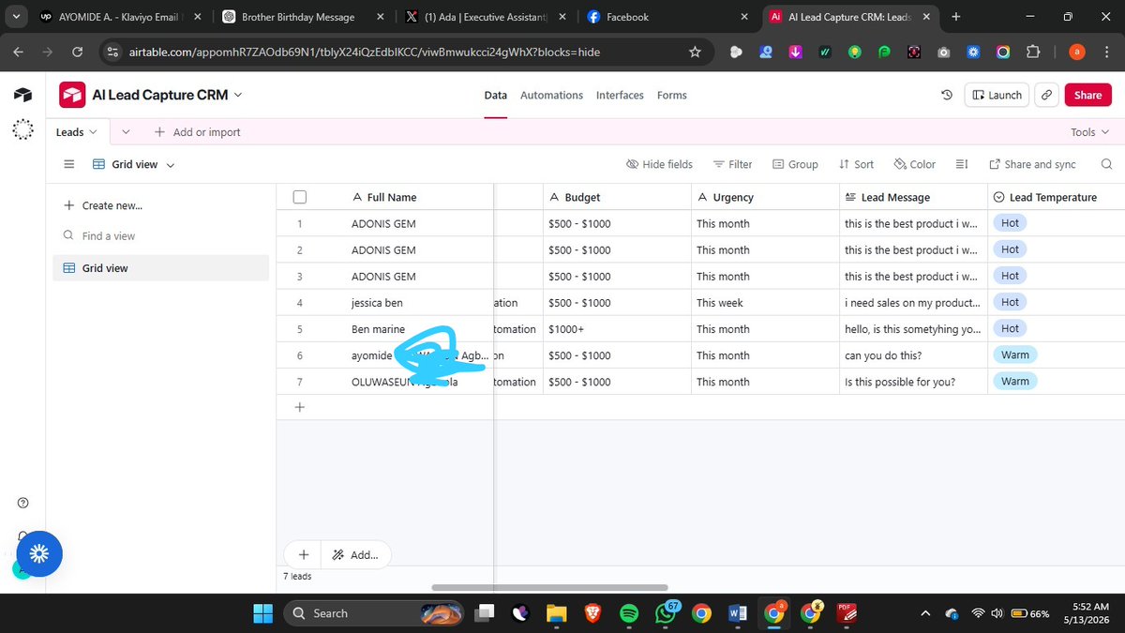Bookmark this page with star icon
This screenshot has width=1125, height=633.
[695, 53]
